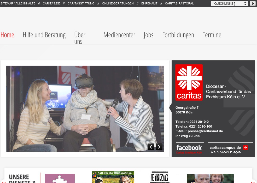Viewport: 257px width, 183px height.
Task: Open the Home menu item
Action: click(x=7, y=35)
